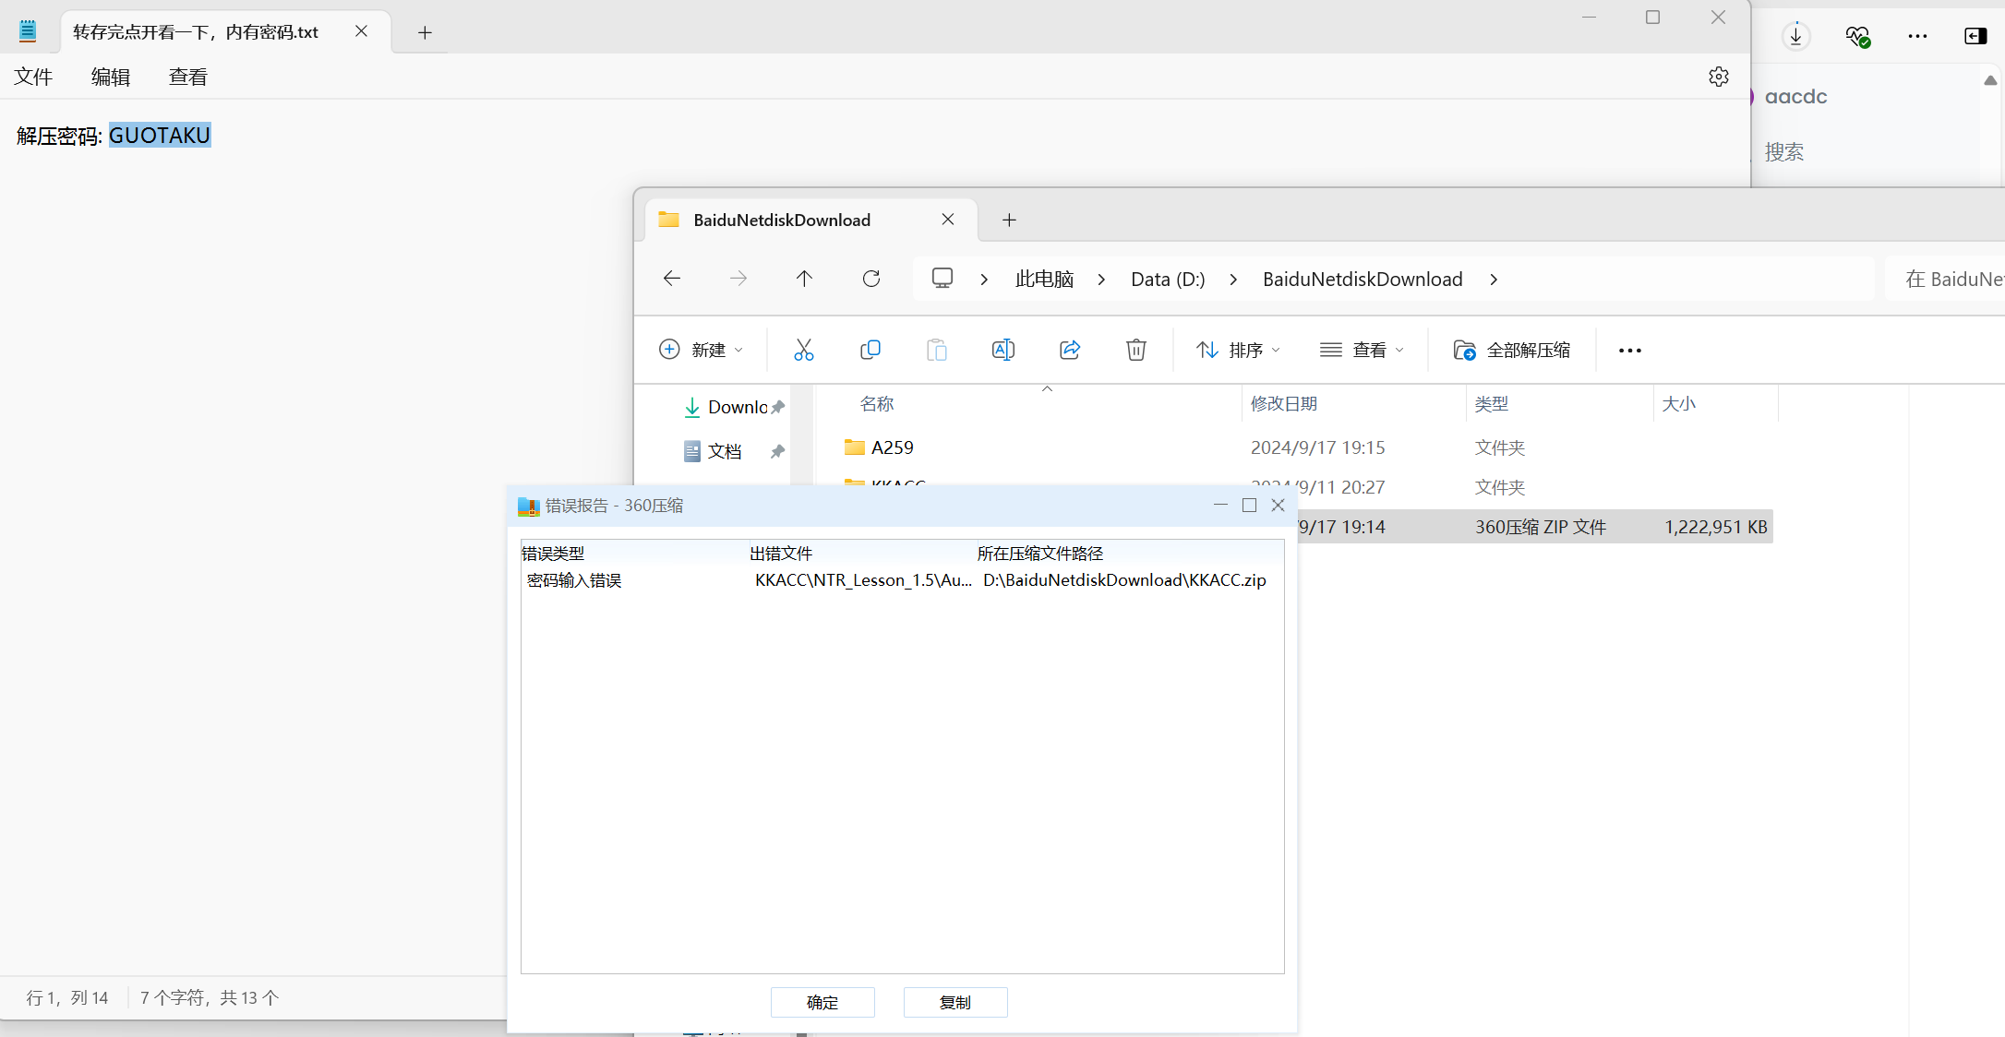Click BaiduNetdiskDownload breadcrumb segment
Screen dimensions: 2005x1037
1363,279
